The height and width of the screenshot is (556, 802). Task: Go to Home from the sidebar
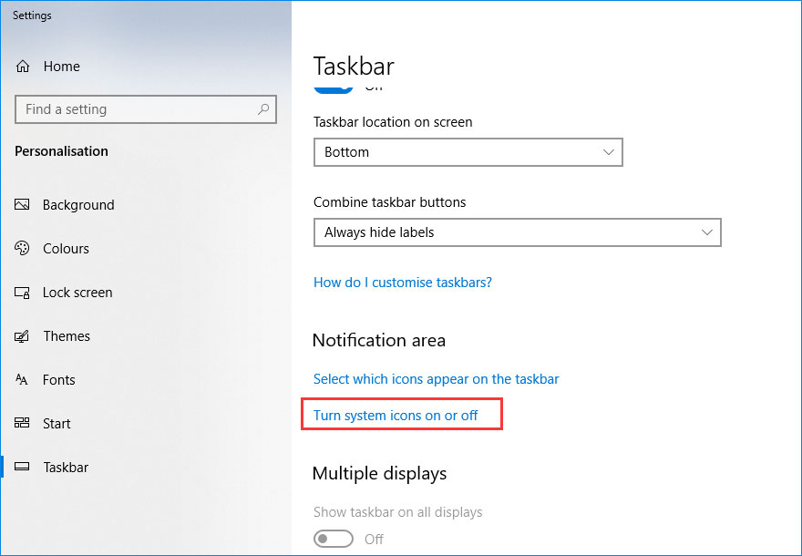coord(61,66)
